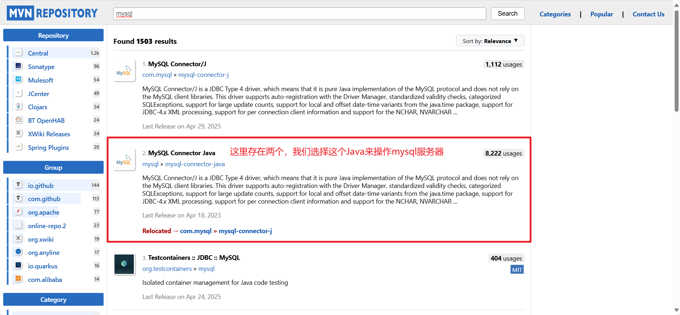Click the scrollbar up arrow

(x=676, y=5)
